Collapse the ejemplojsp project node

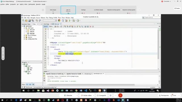(22, 26)
